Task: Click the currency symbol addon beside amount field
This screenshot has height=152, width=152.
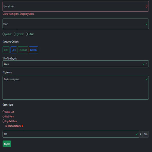Action: tap(140, 134)
